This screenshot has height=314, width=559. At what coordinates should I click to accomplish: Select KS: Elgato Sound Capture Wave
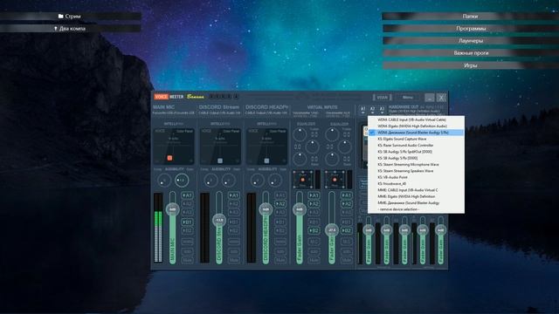pyautogui.click(x=416, y=139)
